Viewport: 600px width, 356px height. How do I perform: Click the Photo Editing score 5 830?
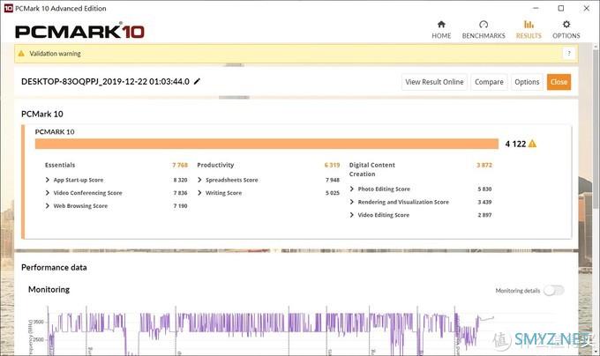484,189
